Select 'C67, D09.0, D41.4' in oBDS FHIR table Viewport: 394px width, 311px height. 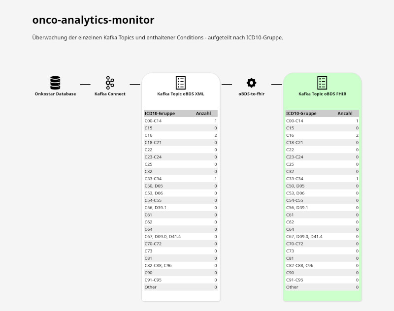[322, 237]
